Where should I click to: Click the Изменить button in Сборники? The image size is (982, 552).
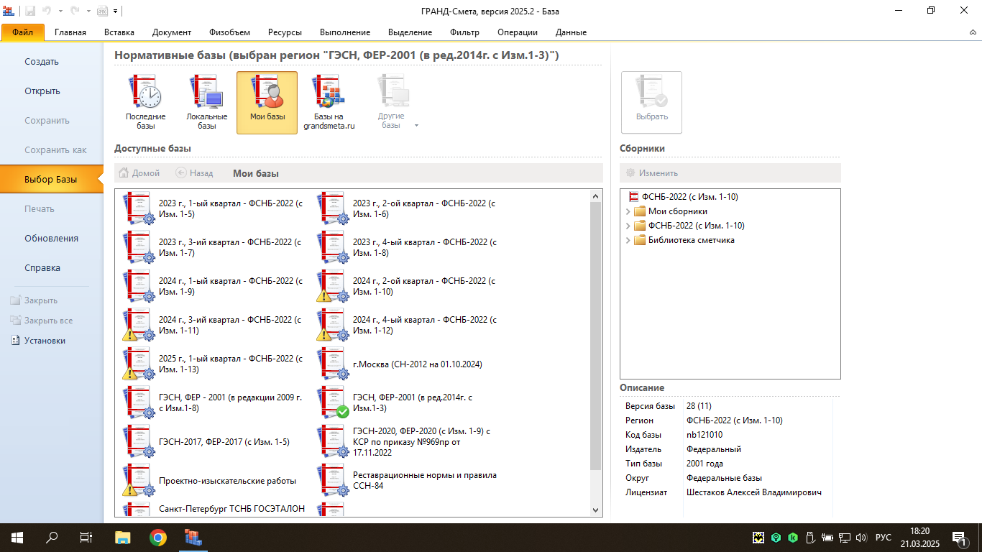pos(651,173)
